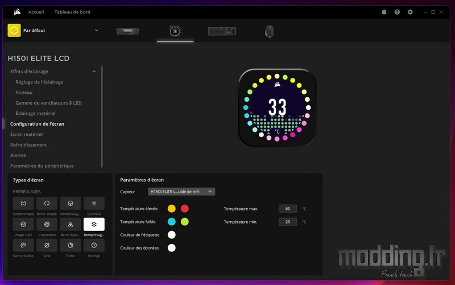Click the sidebar vertical scrollbar
The image size is (455, 285).
click(x=102, y=117)
